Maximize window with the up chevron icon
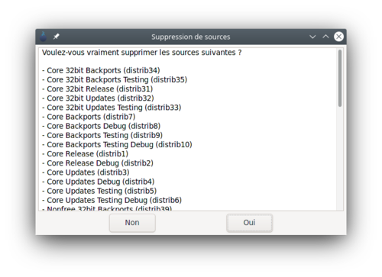This screenshot has height=277, width=382. coord(325,37)
